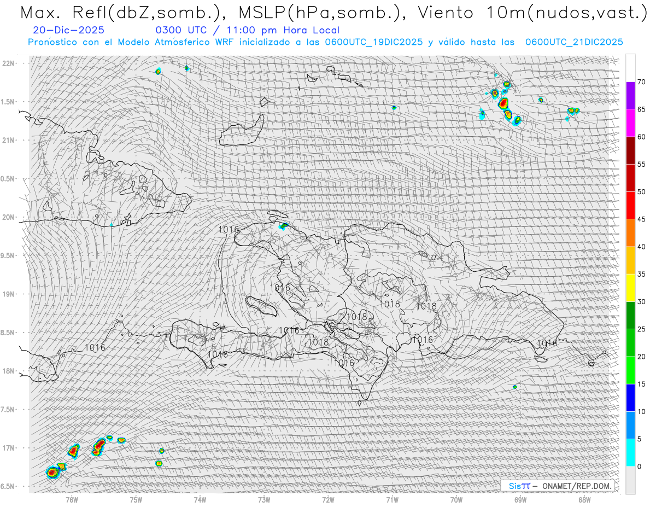
Task: Click the '76W' longitude label
Action: click(72, 500)
